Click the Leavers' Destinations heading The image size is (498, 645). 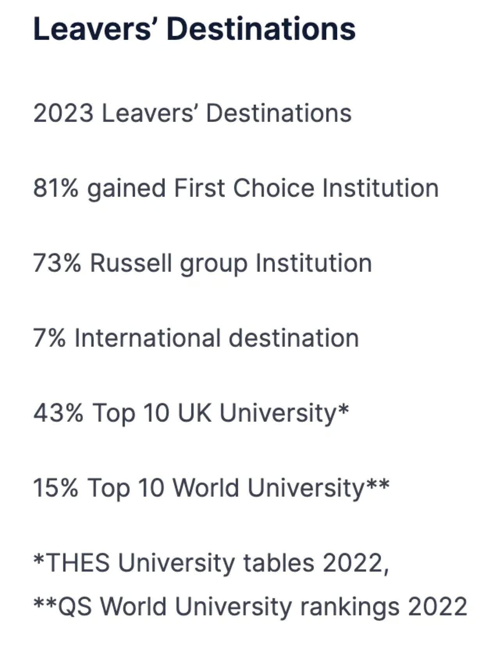tap(194, 29)
